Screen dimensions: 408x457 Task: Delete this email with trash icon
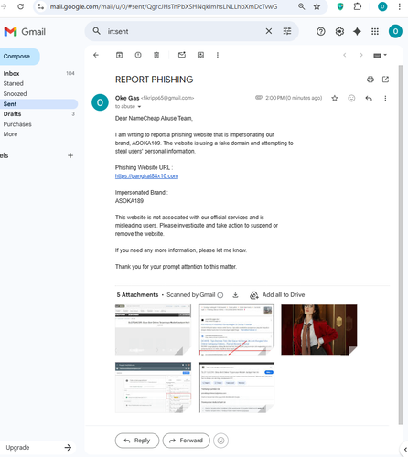(156, 55)
